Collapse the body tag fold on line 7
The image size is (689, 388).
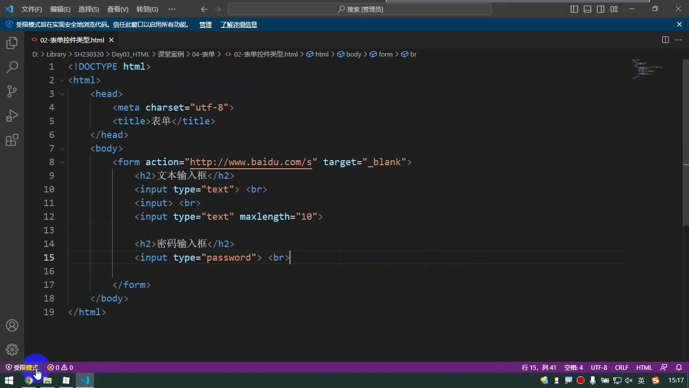pos(62,149)
